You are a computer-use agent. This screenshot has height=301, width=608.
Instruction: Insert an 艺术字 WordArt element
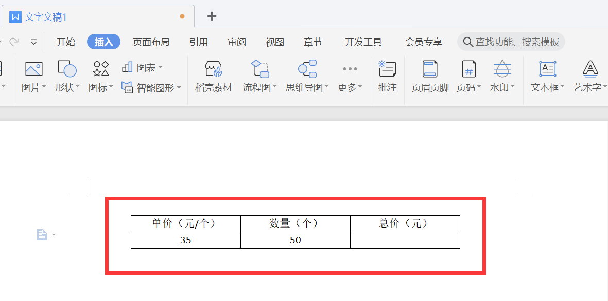[588, 76]
